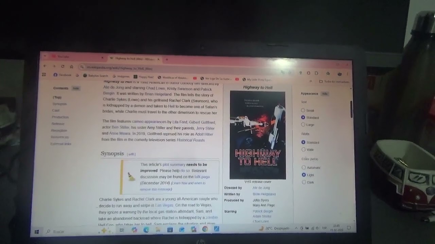Close the YouTube tab
The image size is (435, 244).
pos(102,58)
